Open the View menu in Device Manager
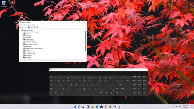The image size is (194, 109). click(29, 25)
